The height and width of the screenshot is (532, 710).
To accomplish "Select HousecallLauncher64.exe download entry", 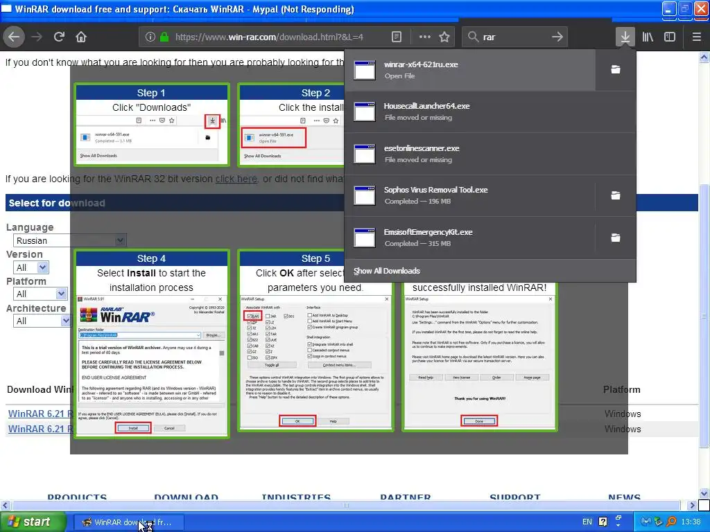I will (490, 112).
